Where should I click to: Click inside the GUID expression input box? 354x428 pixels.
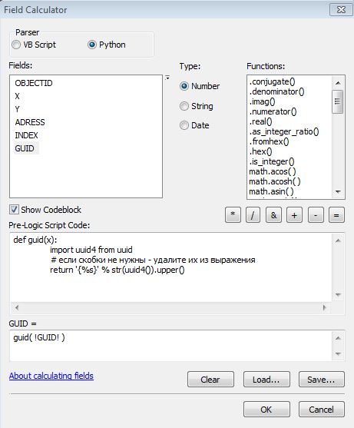coord(170,346)
